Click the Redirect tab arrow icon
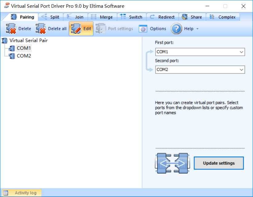 tap(152, 17)
